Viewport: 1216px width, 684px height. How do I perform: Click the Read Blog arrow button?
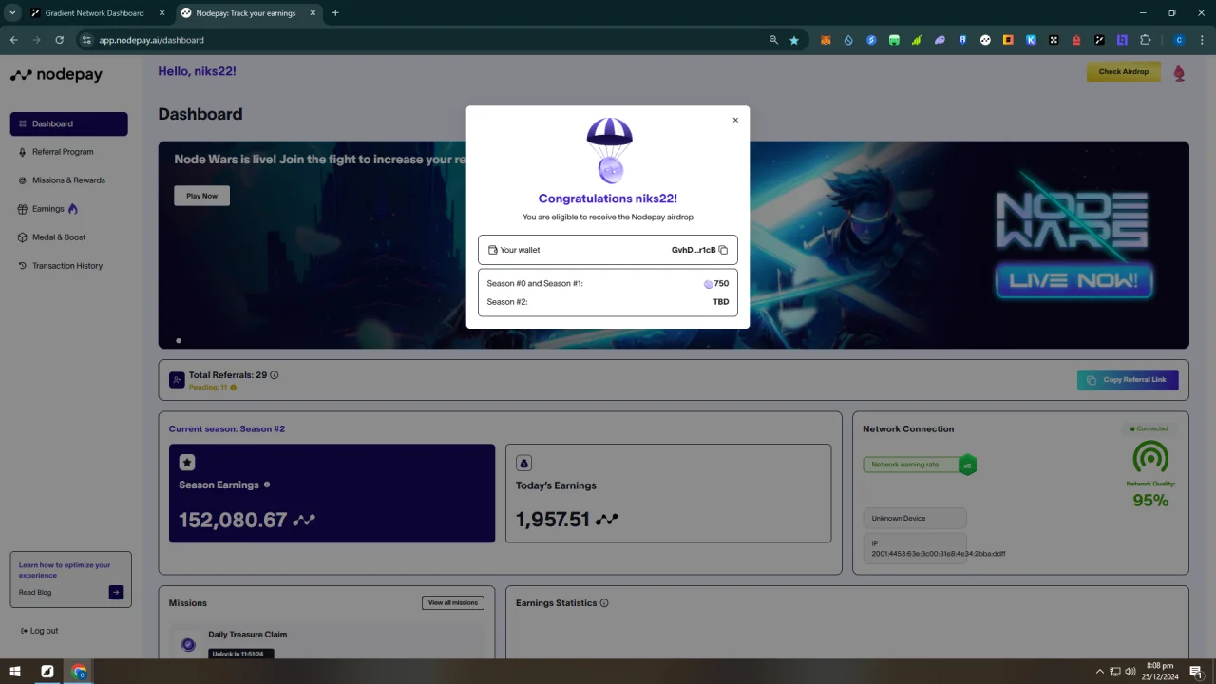116,593
